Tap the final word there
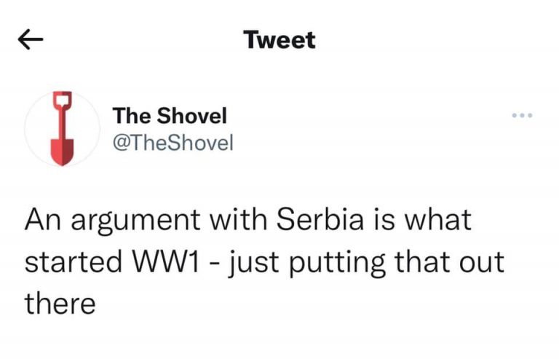The width and height of the screenshot is (559, 359). pos(60,304)
